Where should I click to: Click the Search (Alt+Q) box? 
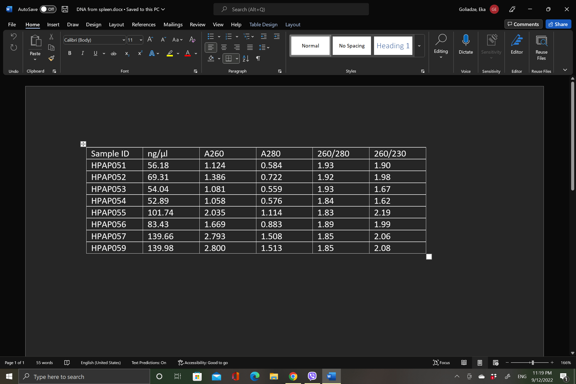[291, 9]
